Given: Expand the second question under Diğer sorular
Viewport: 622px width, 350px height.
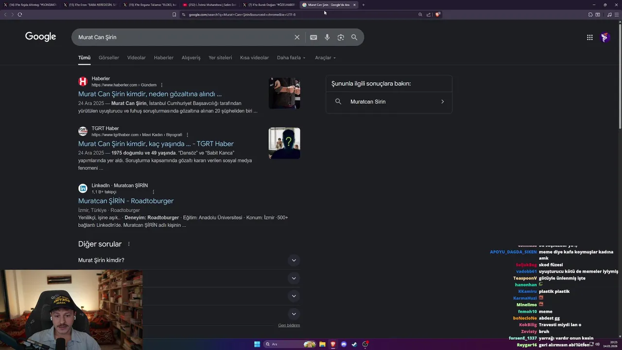Looking at the screenshot, I should coord(294,278).
